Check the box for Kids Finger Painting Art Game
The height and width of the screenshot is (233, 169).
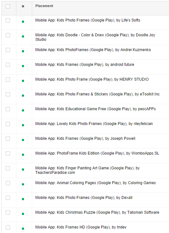(8, 168)
